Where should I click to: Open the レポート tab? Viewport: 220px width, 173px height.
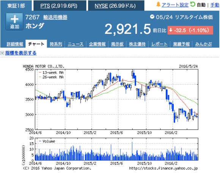click(159, 44)
